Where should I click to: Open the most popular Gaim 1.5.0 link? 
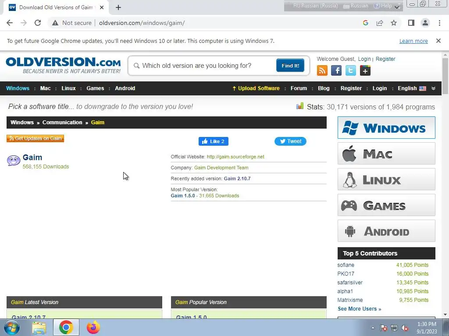[x=183, y=196]
